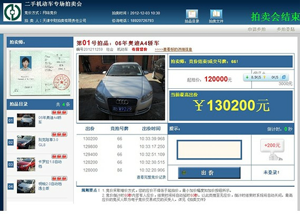
Task: Click bid record row 129400
Action: [x=122, y=155]
